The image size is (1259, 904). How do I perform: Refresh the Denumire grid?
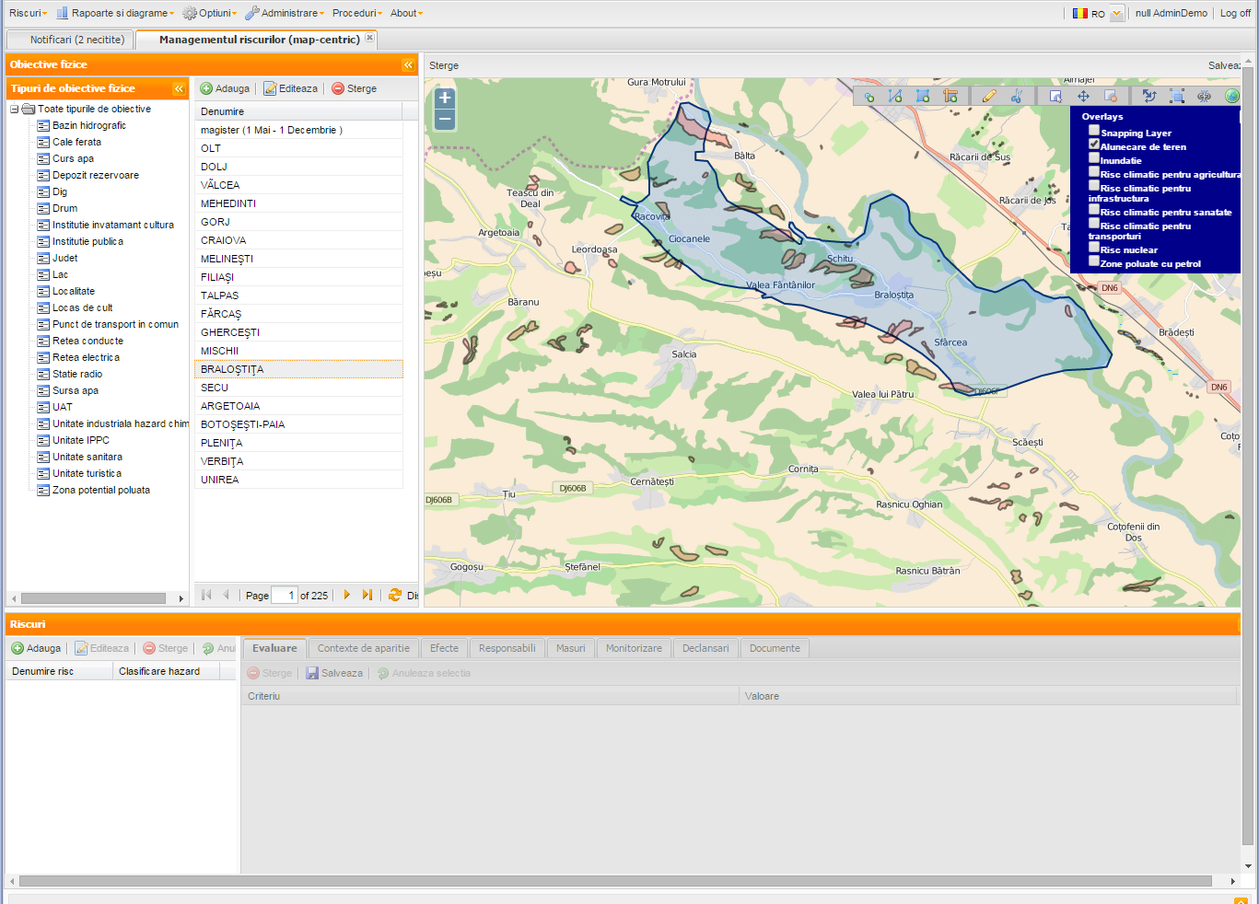(395, 595)
